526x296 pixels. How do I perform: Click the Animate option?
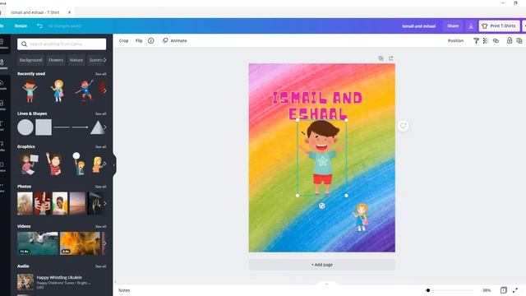174,40
